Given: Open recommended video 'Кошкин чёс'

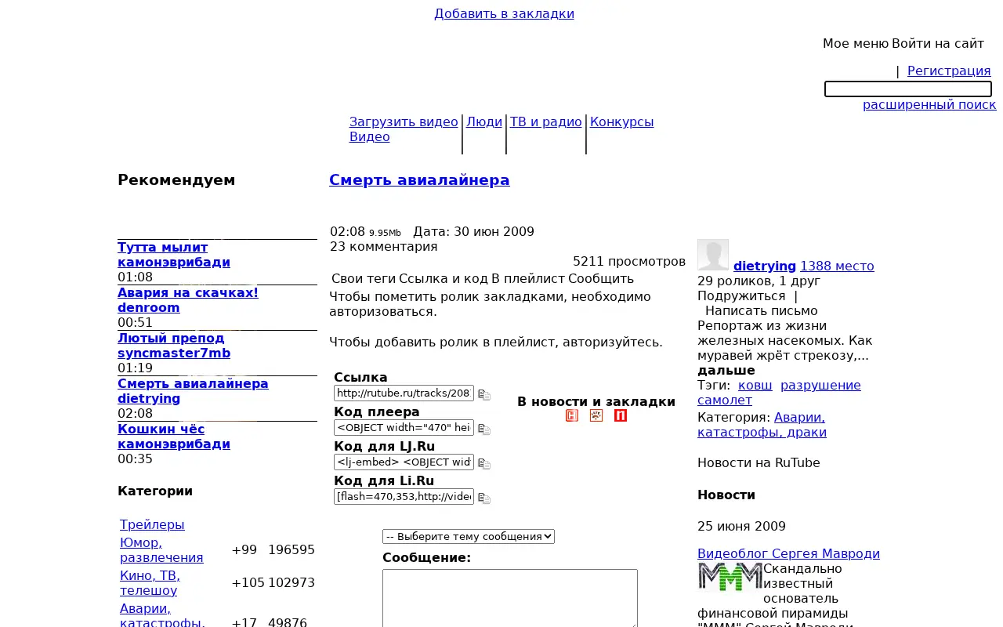Looking at the screenshot, I should (x=161, y=429).
